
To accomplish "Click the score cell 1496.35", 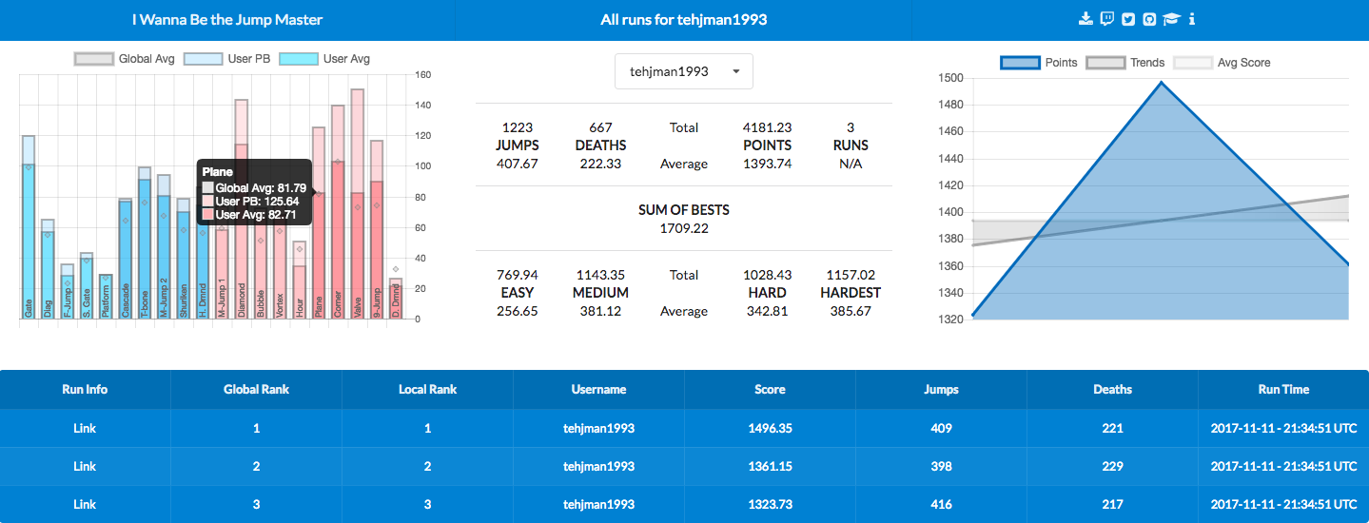I will coord(770,428).
